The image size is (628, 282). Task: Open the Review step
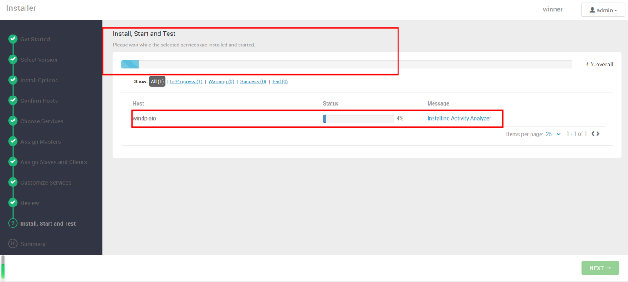click(30, 203)
